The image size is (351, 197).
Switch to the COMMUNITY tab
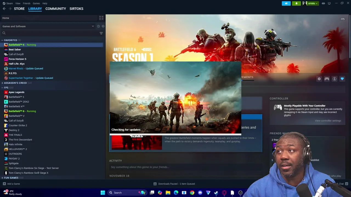56,9
